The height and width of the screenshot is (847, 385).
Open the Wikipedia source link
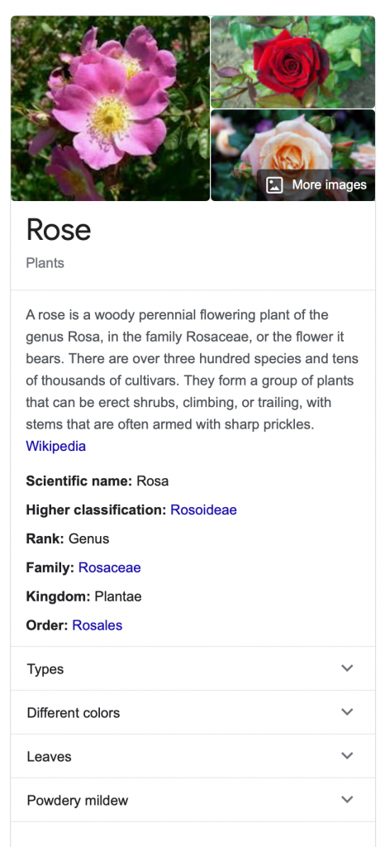[x=55, y=447]
